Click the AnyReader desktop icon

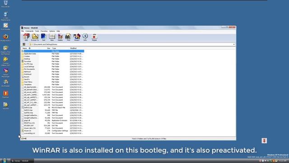pyautogui.click(x=5, y=83)
